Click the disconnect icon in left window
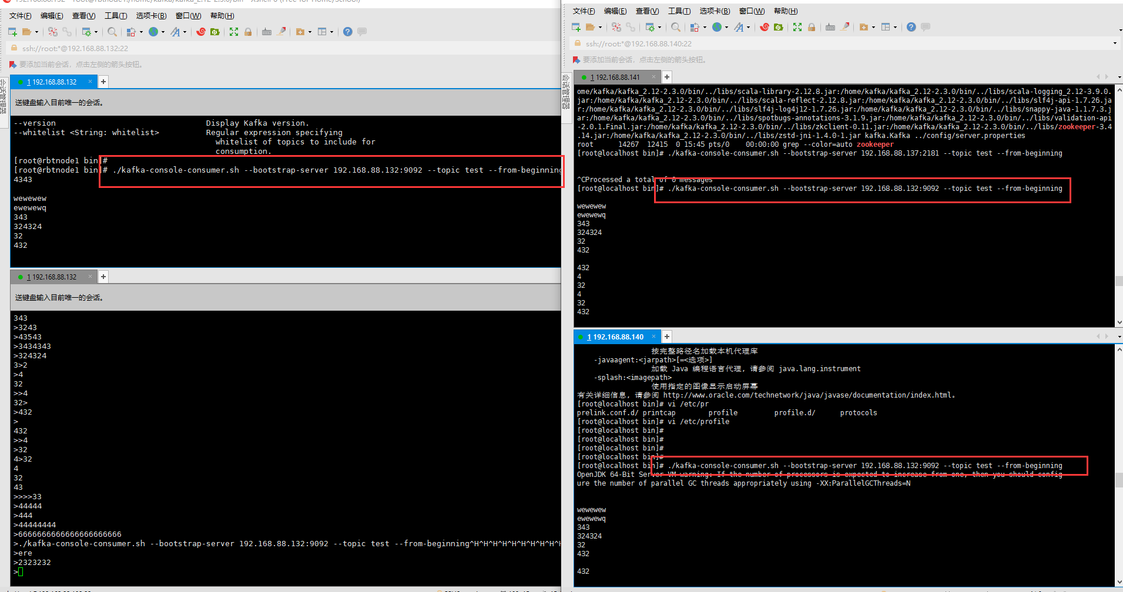The height and width of the screenshot is (592, 1123). coord(53,32)
